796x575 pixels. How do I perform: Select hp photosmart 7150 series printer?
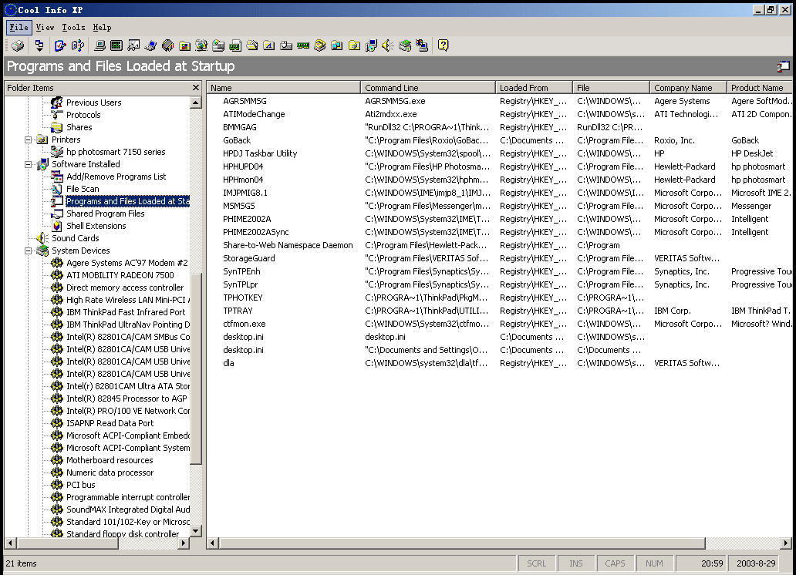116,152
